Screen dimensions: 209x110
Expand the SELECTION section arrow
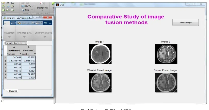(9, 37)
